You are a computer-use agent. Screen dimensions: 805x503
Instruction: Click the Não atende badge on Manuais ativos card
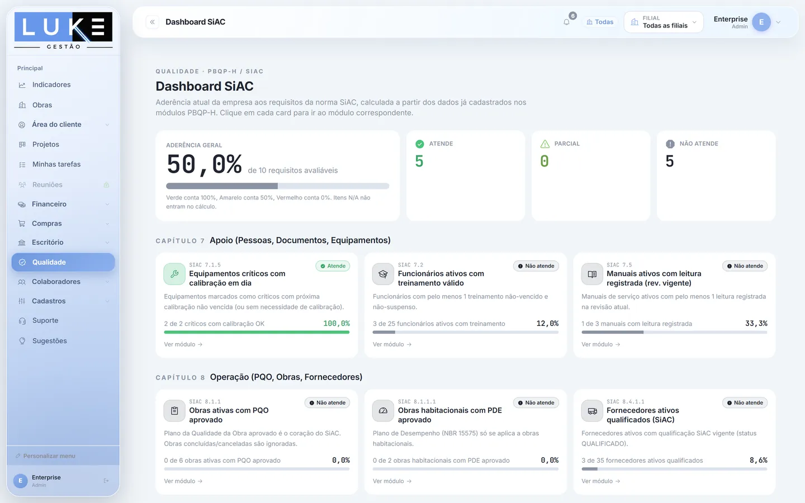pos(745,266)
